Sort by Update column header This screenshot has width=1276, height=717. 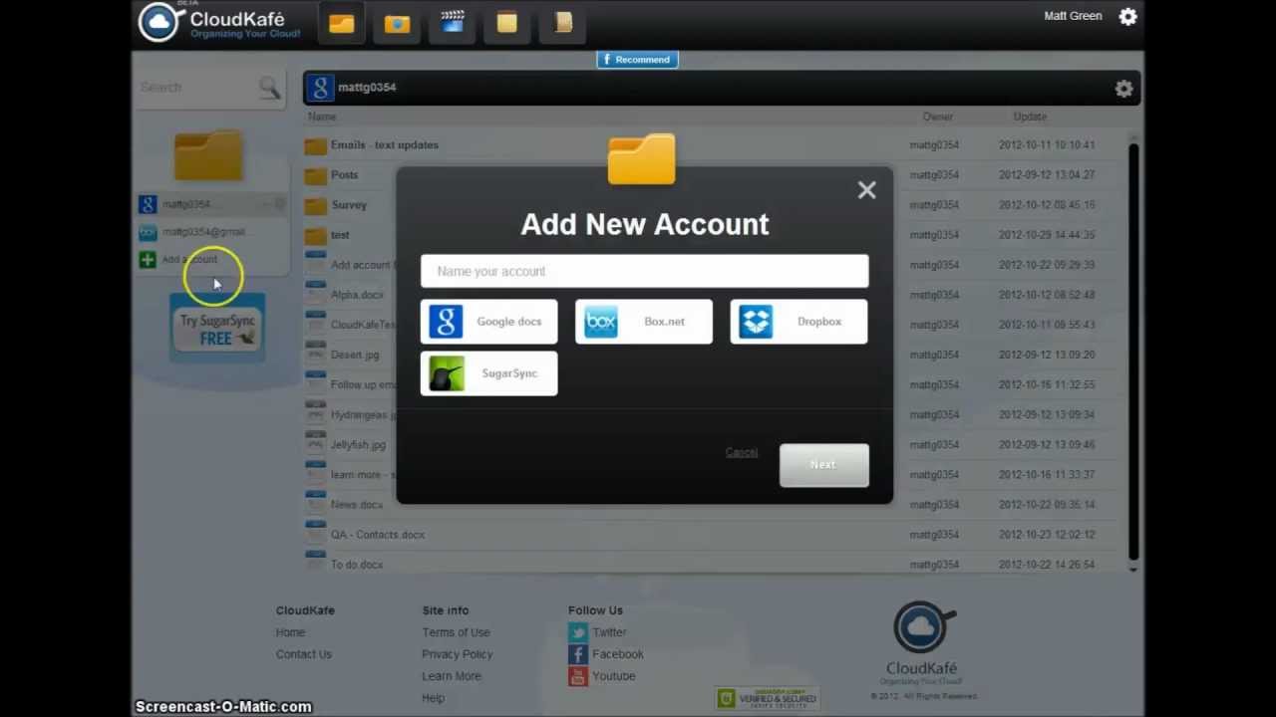[1030, 117]
